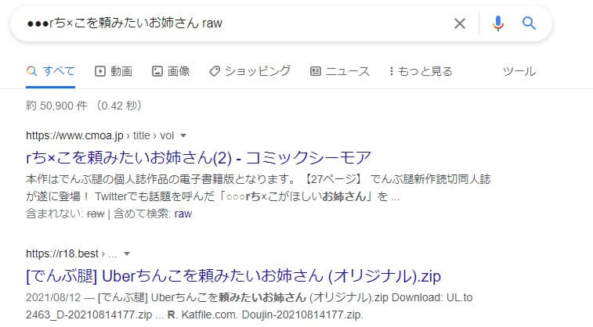Switch to the 動画 tab
Screen dimensions: 593x327
114,71
